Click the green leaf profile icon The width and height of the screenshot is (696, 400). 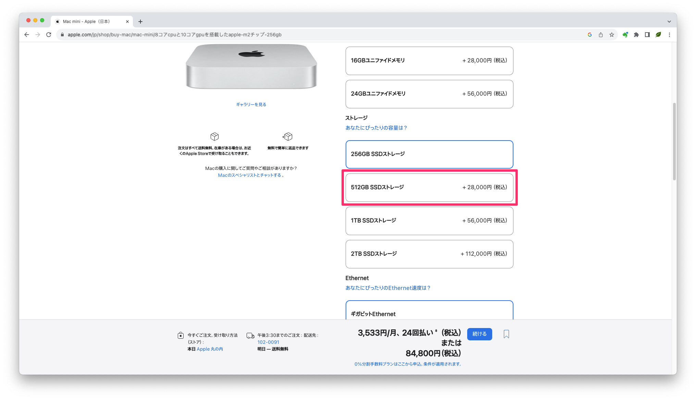click(658, 35)
